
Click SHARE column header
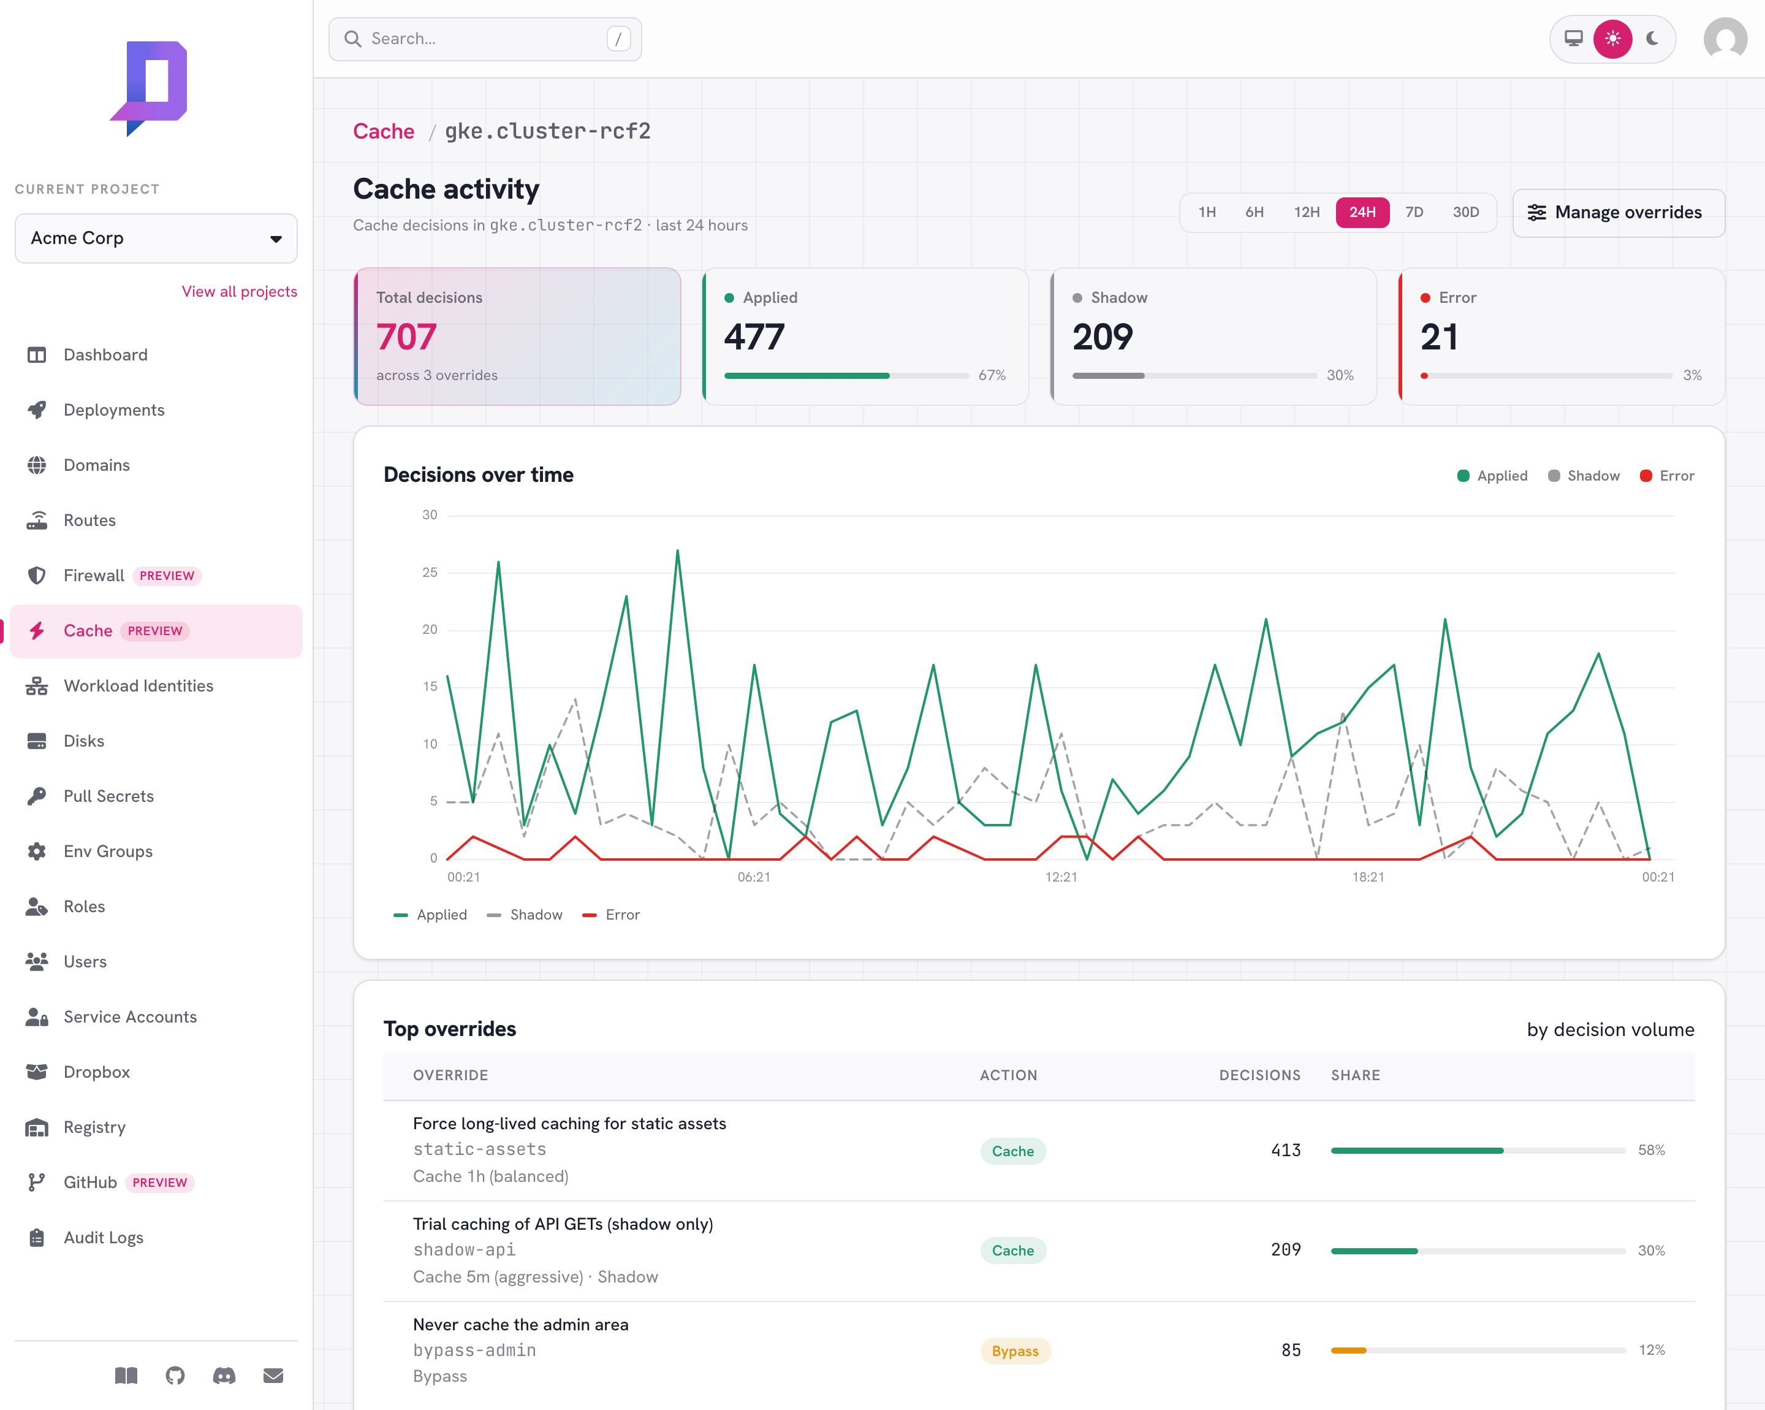(x=1355, y=1075)
